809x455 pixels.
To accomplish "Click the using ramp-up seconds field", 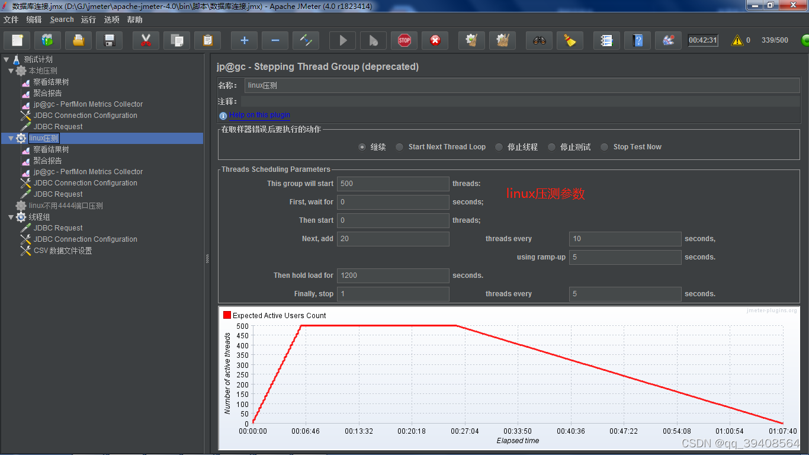I will point(625,257).
